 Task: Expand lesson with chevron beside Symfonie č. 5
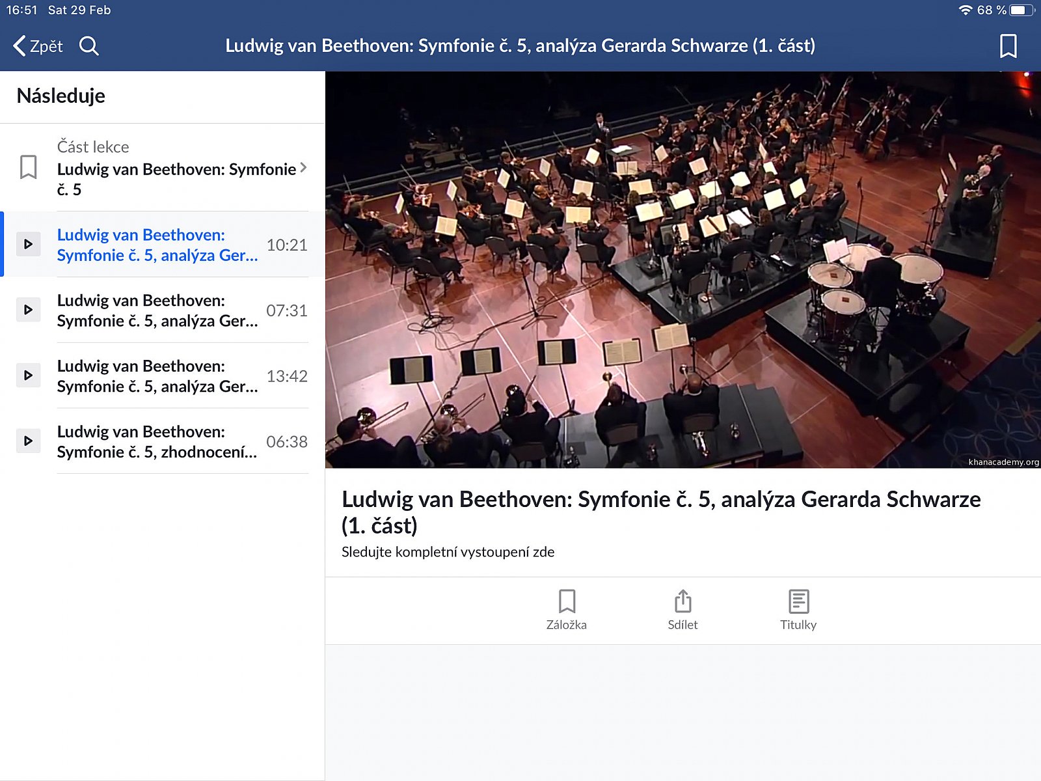click(303, 167)
